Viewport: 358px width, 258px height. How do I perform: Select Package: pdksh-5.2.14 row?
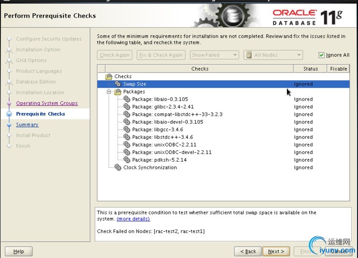[x=223, y=160]
